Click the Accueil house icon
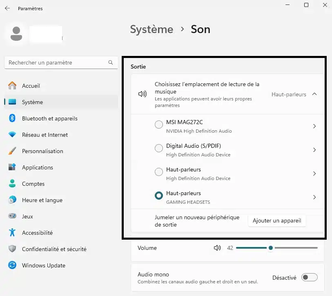The height and width of the screenshot is (296, 332). point(12,86)
